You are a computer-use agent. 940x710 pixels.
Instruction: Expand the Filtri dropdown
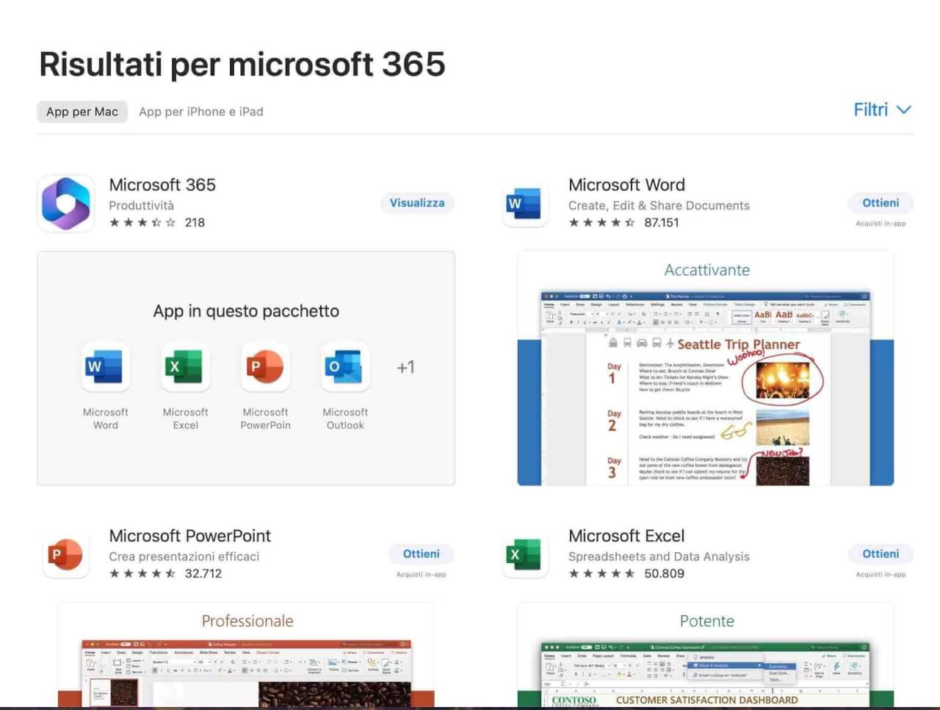(882, 109)
